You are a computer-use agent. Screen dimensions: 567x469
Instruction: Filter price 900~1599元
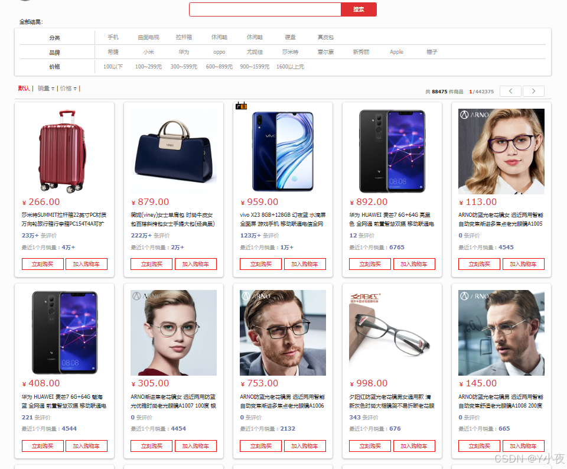tap(255, 67)
